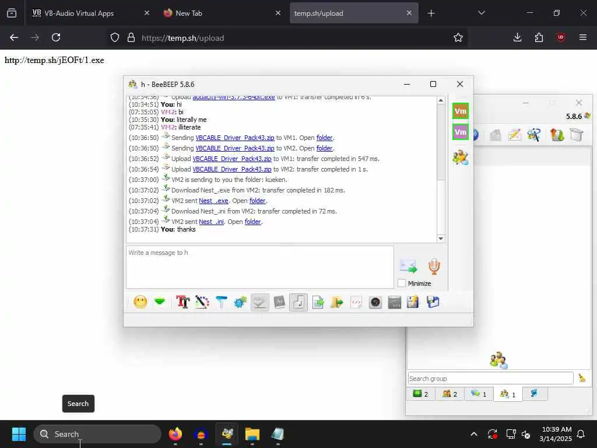
Task: Switch to the groups tab showing 1
Action: (x=508, y=394)
